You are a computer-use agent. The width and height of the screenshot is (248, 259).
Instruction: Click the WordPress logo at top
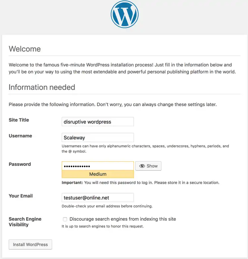click(x=125, y=14)
